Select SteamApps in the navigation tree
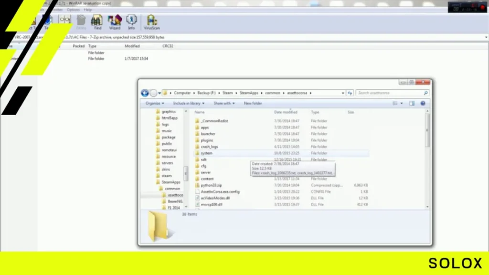The height and width of the screenshot is (275, 489). pyautogui.click(x=171, y=182)
